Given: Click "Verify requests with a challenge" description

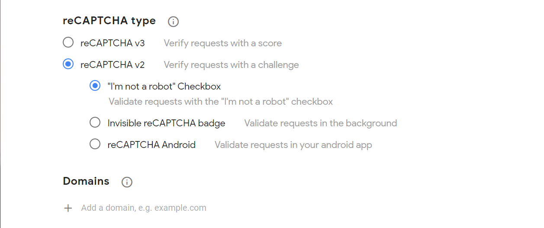Looking at the screenshot, I should tap(231, 65).
